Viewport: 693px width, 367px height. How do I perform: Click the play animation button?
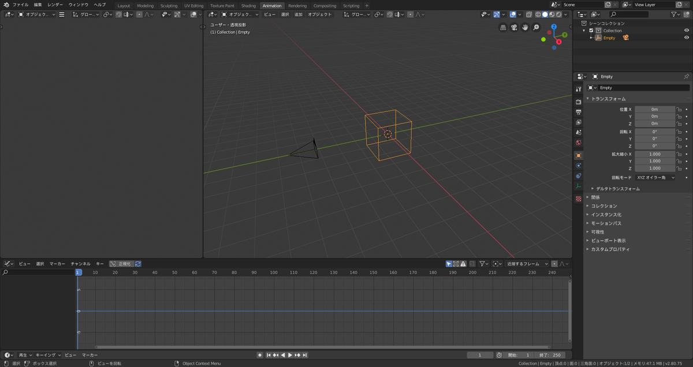(290, 355)
